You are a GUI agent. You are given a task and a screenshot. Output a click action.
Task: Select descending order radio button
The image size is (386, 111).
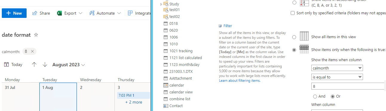pyautogui.click(x=294, y=3)
